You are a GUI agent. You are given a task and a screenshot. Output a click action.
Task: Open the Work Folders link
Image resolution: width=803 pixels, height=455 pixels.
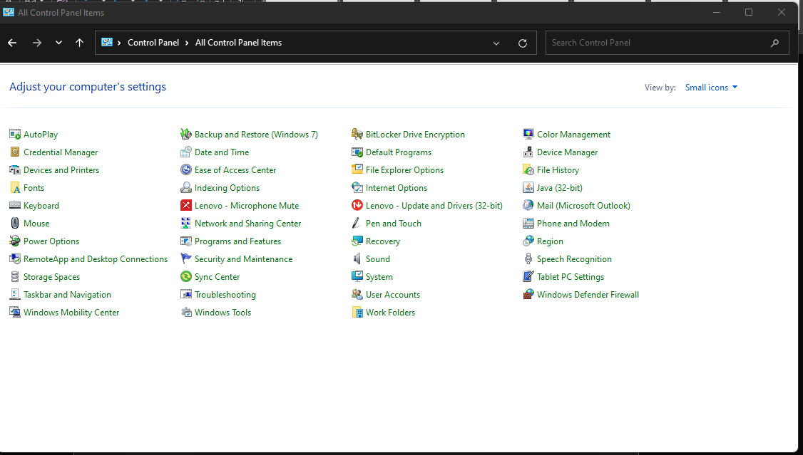(x=390, y=313)
